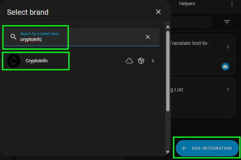Open the Translate text-to- integration card

[203, 47]
